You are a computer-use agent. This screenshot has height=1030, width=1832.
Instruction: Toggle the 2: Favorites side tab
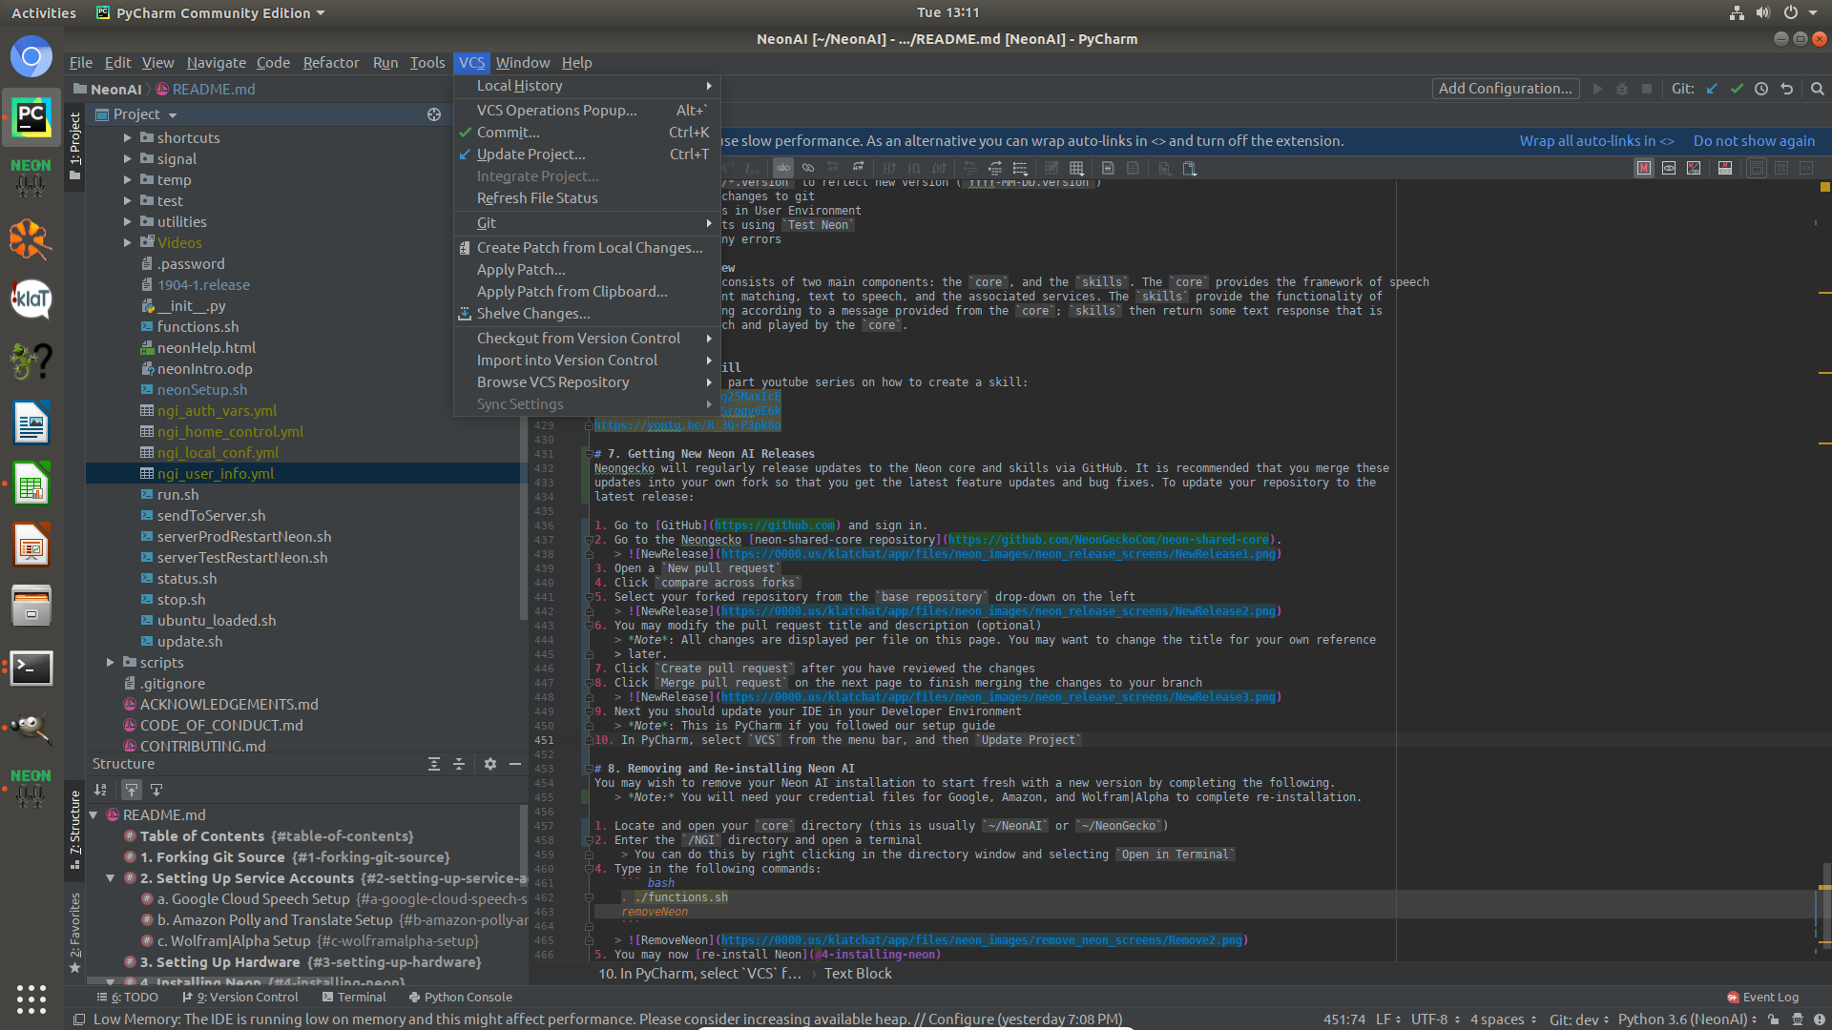coord(75,933)
